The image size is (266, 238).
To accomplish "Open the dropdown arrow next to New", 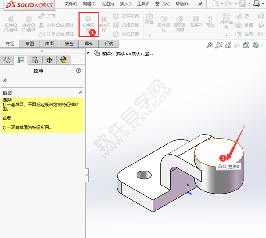I will [x=222, y=4].
